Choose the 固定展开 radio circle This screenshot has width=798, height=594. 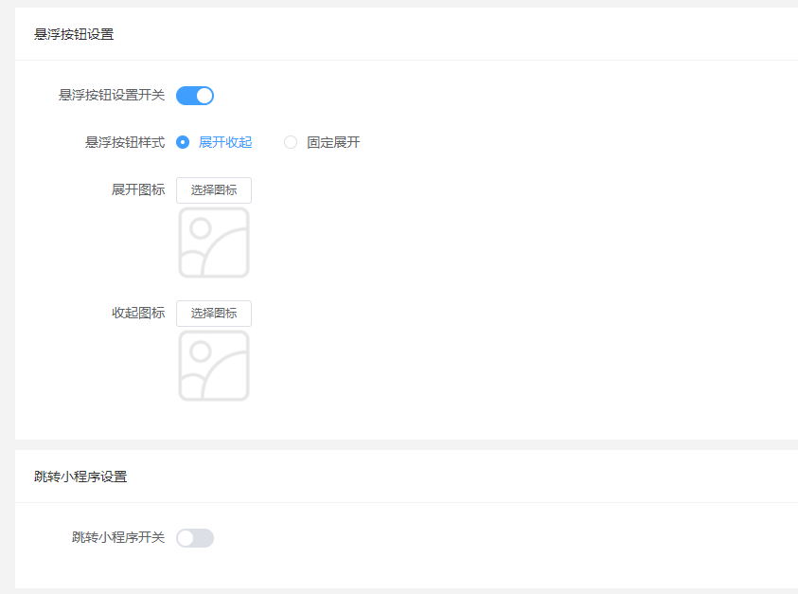pos(291,142)
